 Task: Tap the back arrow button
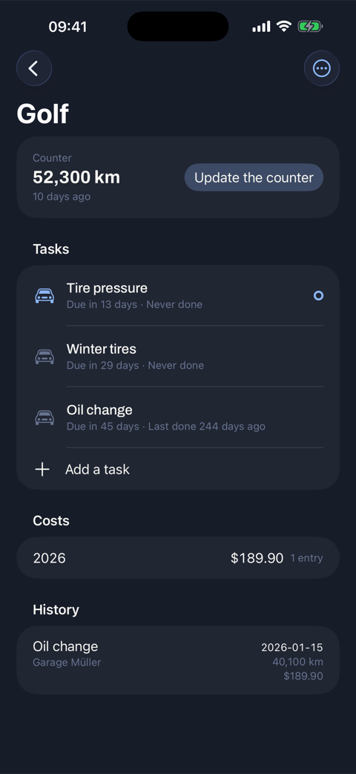tap(34, 68)
